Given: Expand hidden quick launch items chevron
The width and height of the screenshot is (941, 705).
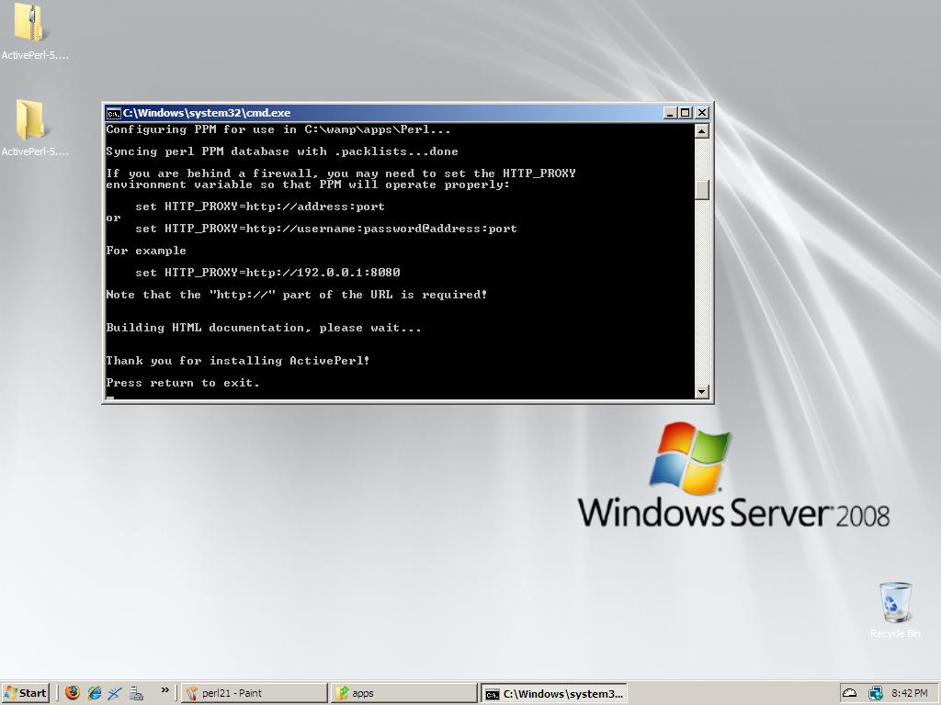Looking at the screenshot, I should click(164, 690).
